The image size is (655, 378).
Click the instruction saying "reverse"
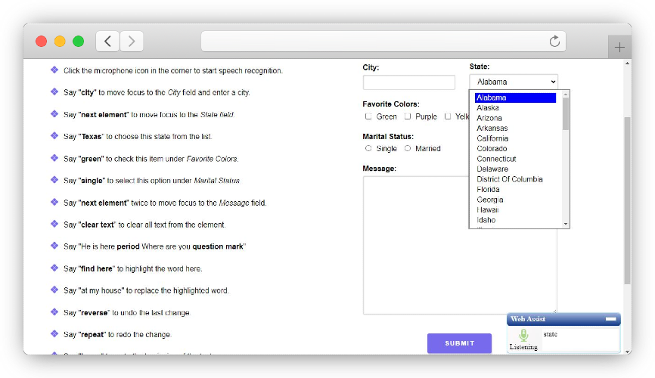click(127, 313)
